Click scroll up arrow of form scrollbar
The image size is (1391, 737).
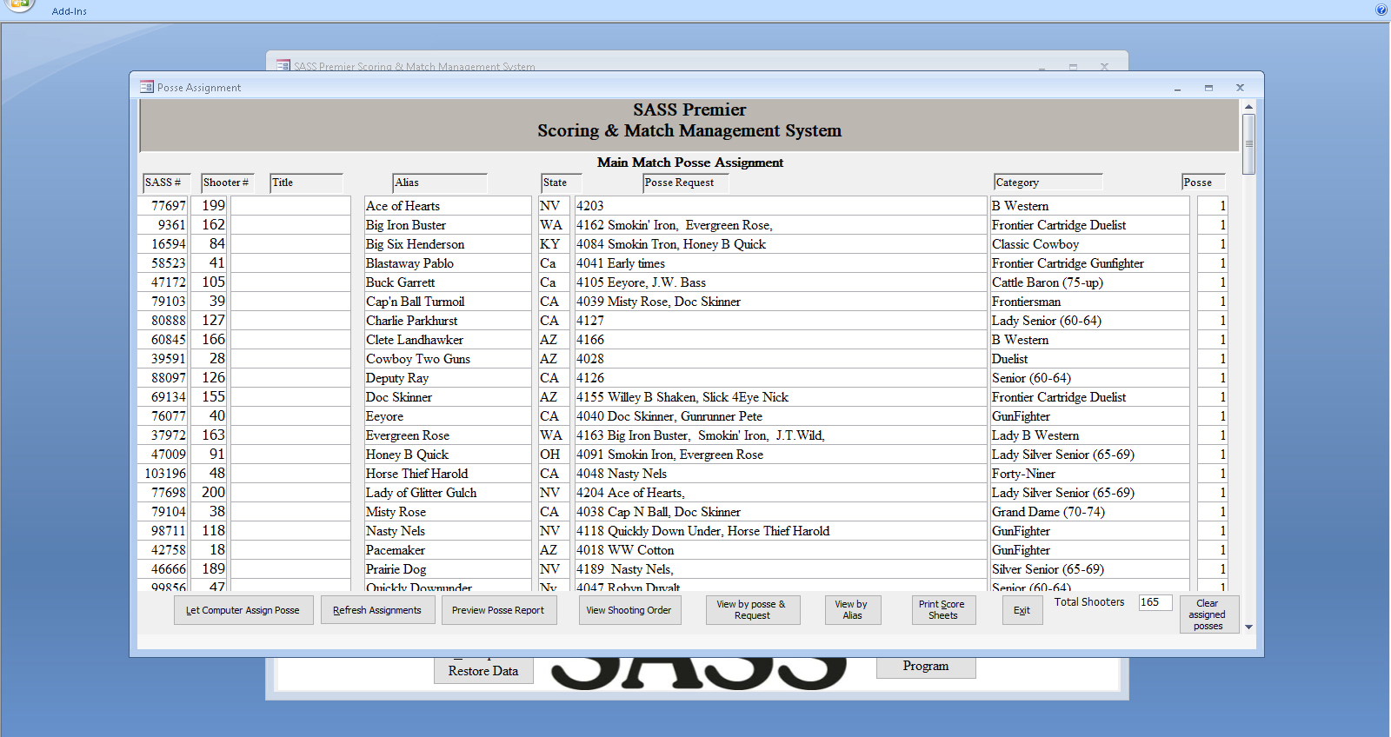[1249, 107]
